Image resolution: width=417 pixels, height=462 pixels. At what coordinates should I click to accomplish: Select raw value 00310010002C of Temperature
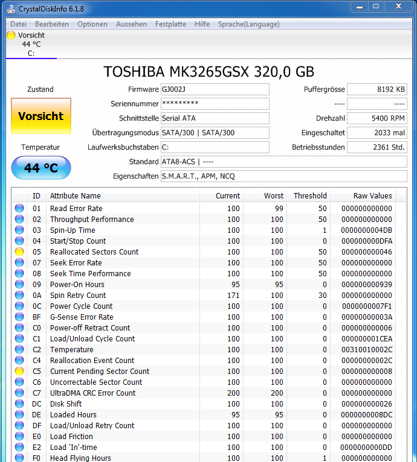pos(366,349)
